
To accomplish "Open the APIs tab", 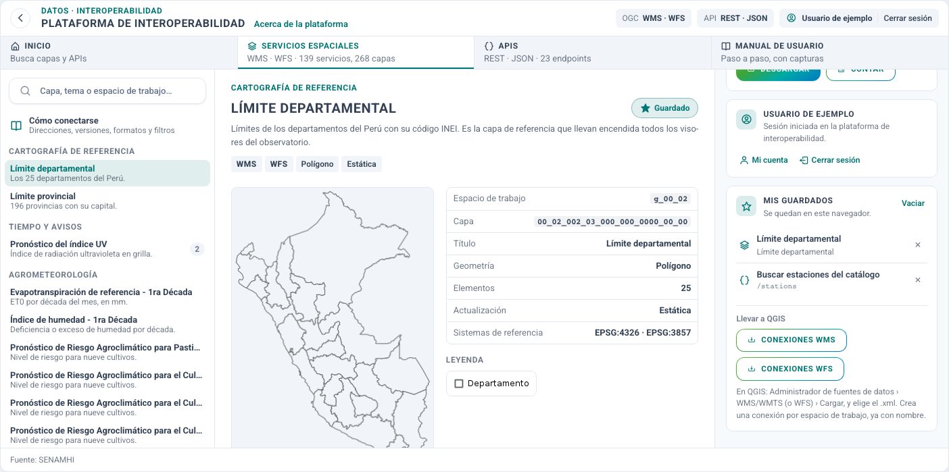I will 593,52.
